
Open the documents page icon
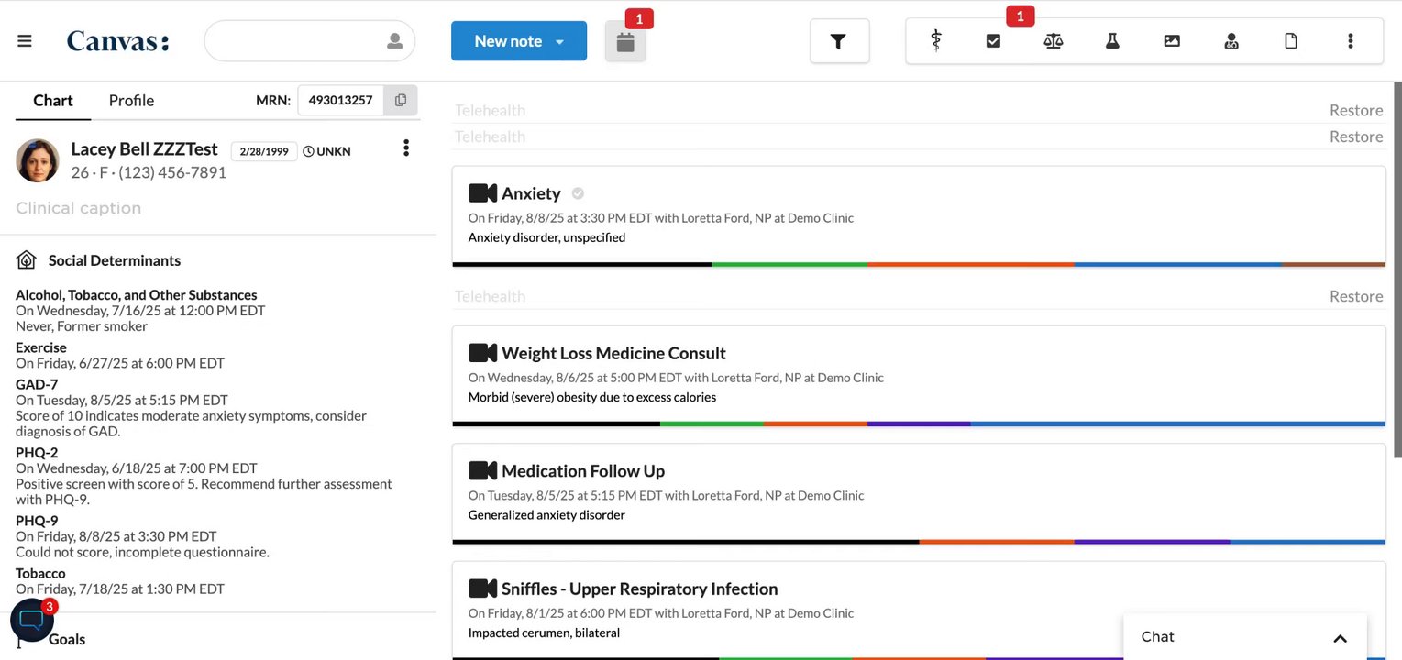[x=1291, y=41]
